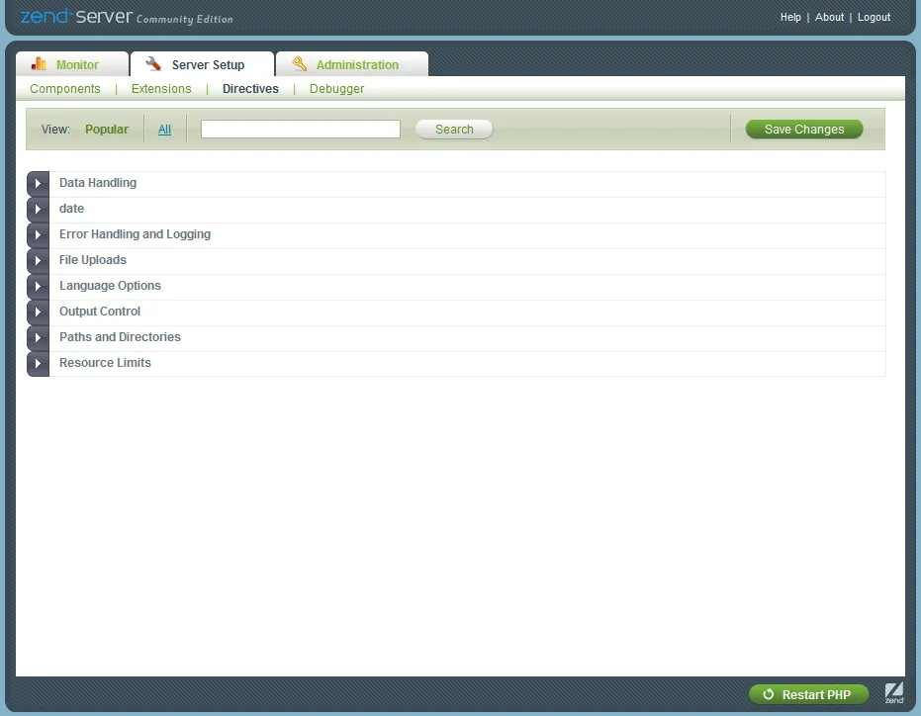Open the Components sub-tab

(65, 89)
